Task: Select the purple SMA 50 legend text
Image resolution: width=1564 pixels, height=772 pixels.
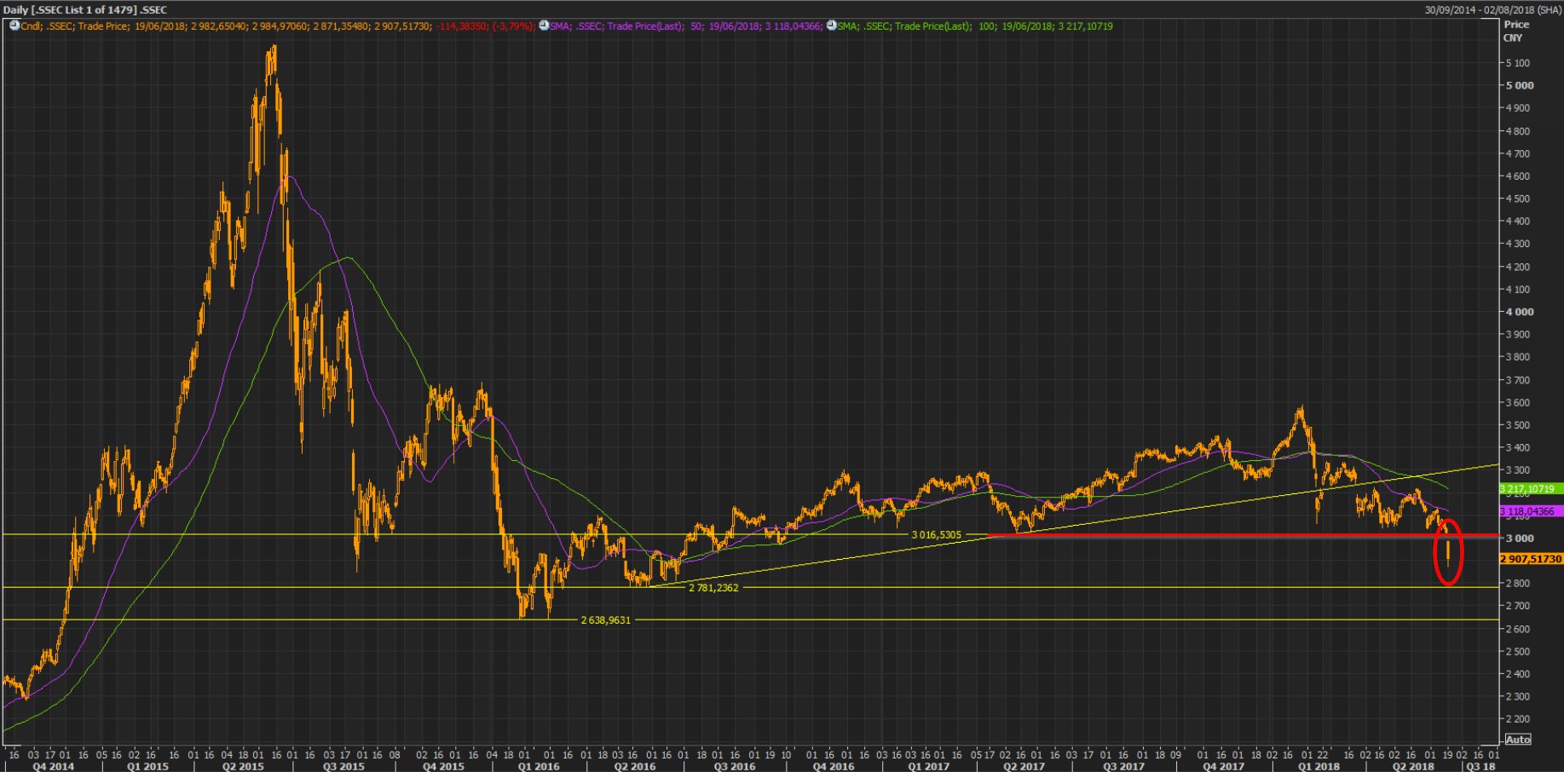Action: pos(686,26)
